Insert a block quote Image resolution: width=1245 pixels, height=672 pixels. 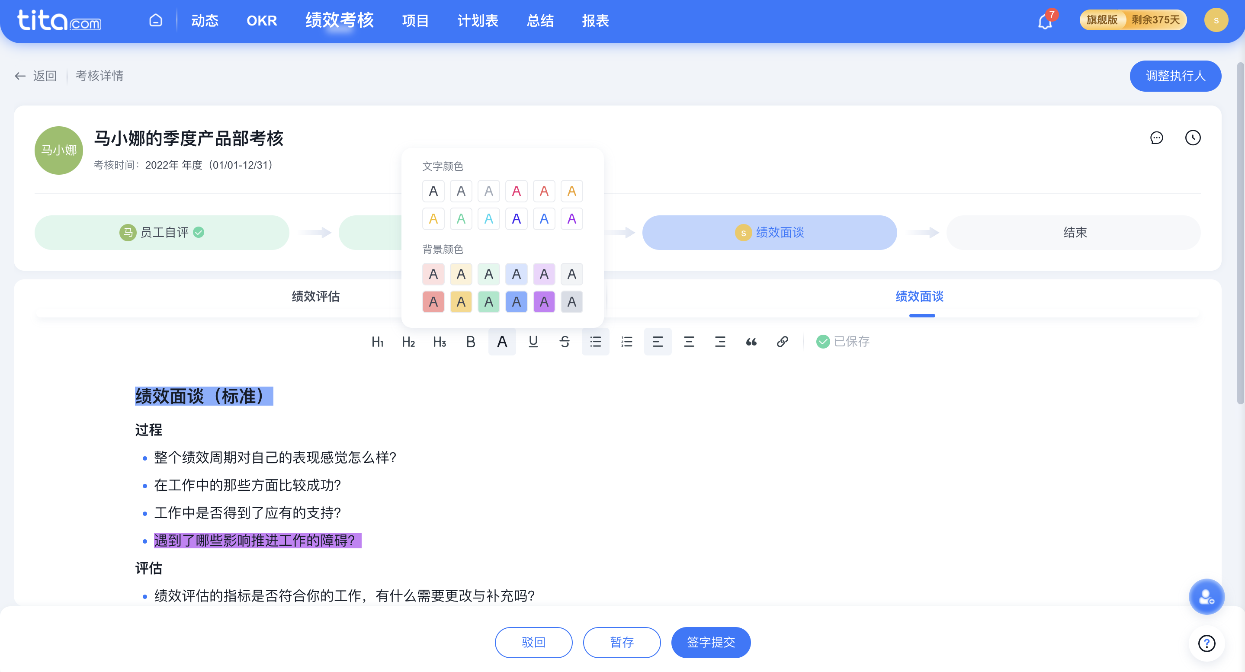[x=751, y=342]
